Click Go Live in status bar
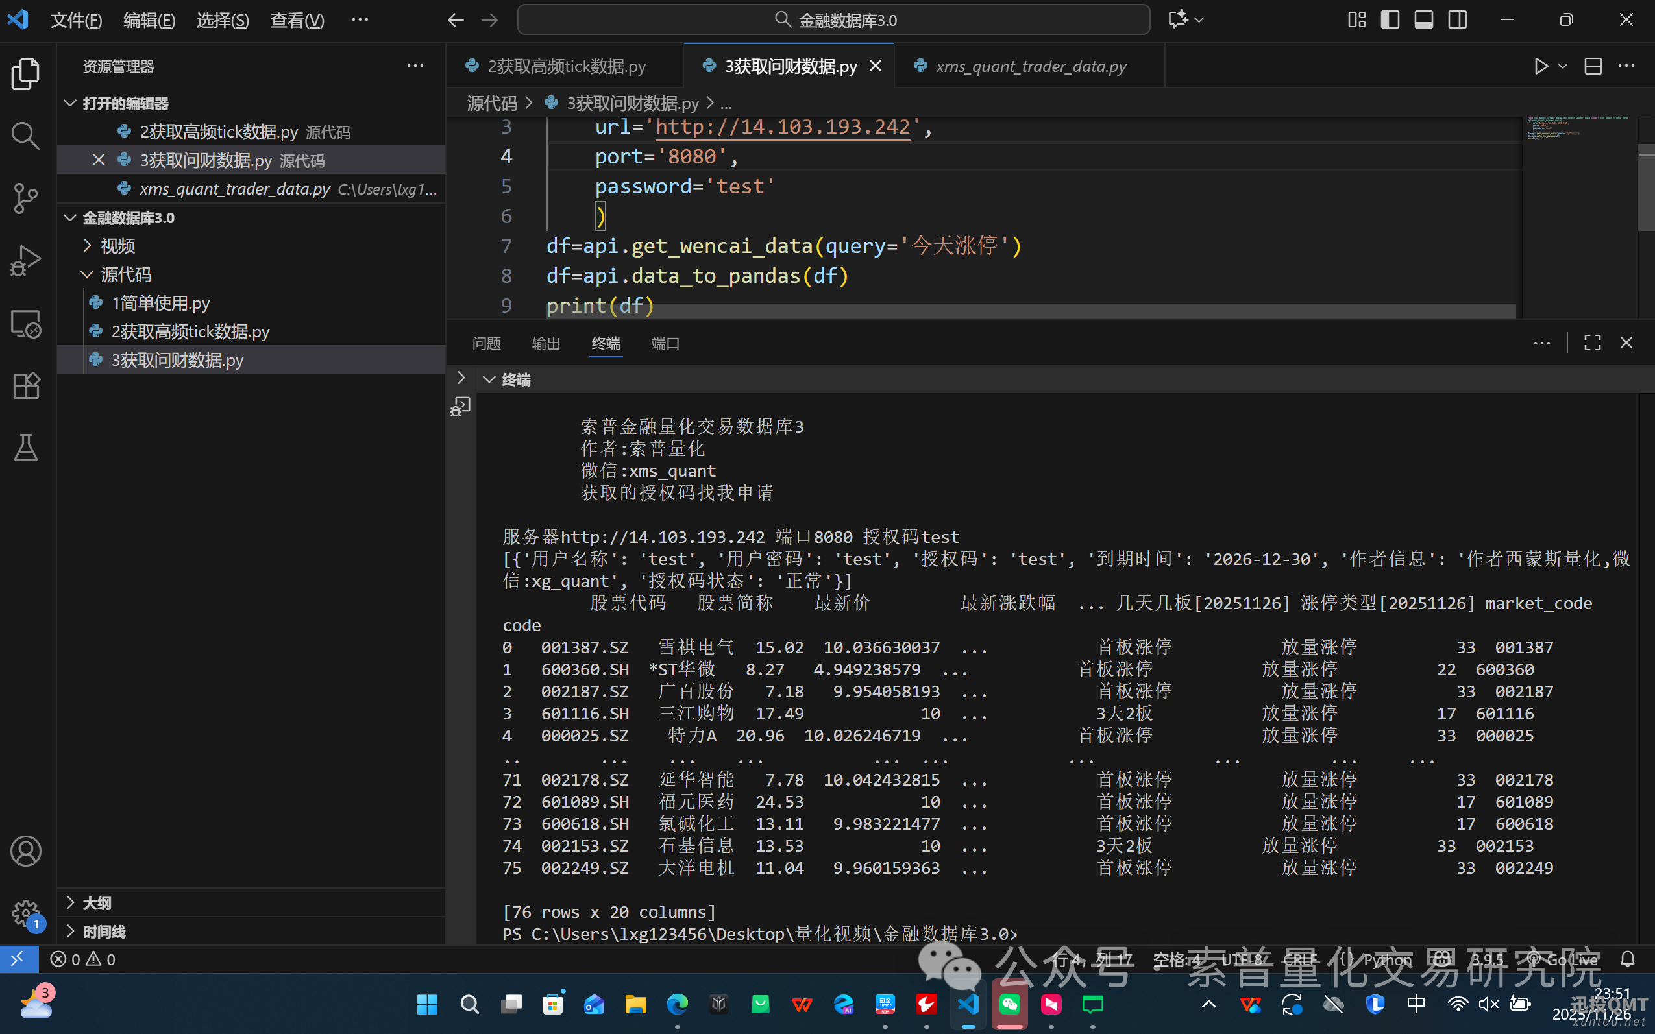 [1567, 959]
